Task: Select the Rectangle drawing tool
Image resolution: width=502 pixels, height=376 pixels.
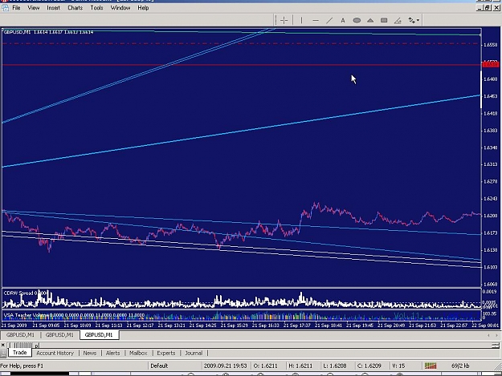Action: click(384, 21)
